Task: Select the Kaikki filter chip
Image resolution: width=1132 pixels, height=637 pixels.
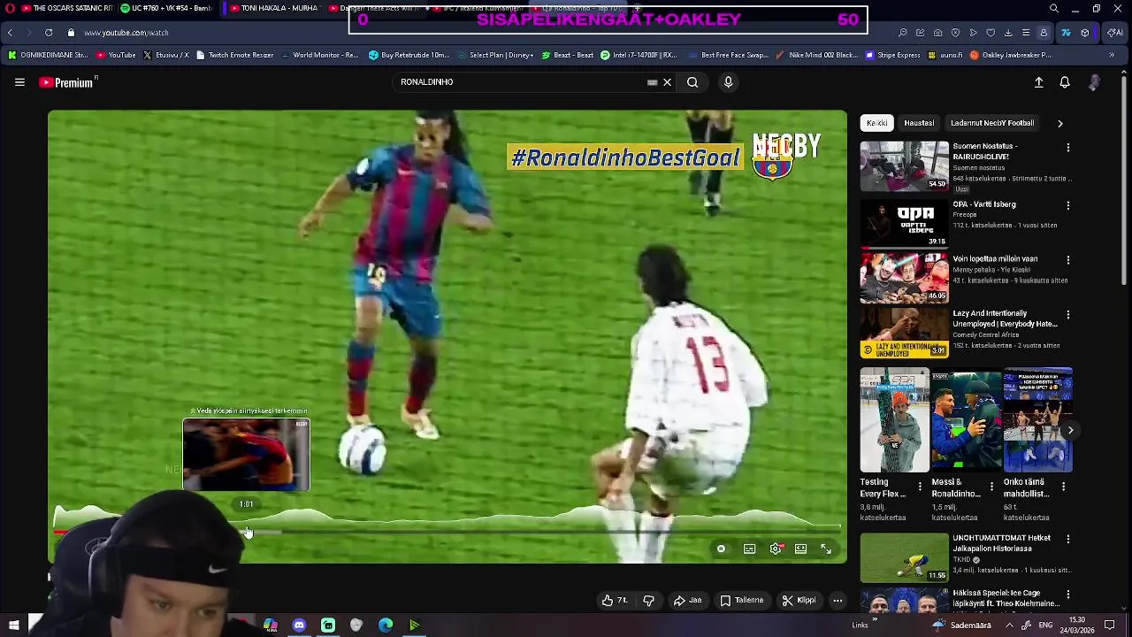Action: [x=876, y=123]
